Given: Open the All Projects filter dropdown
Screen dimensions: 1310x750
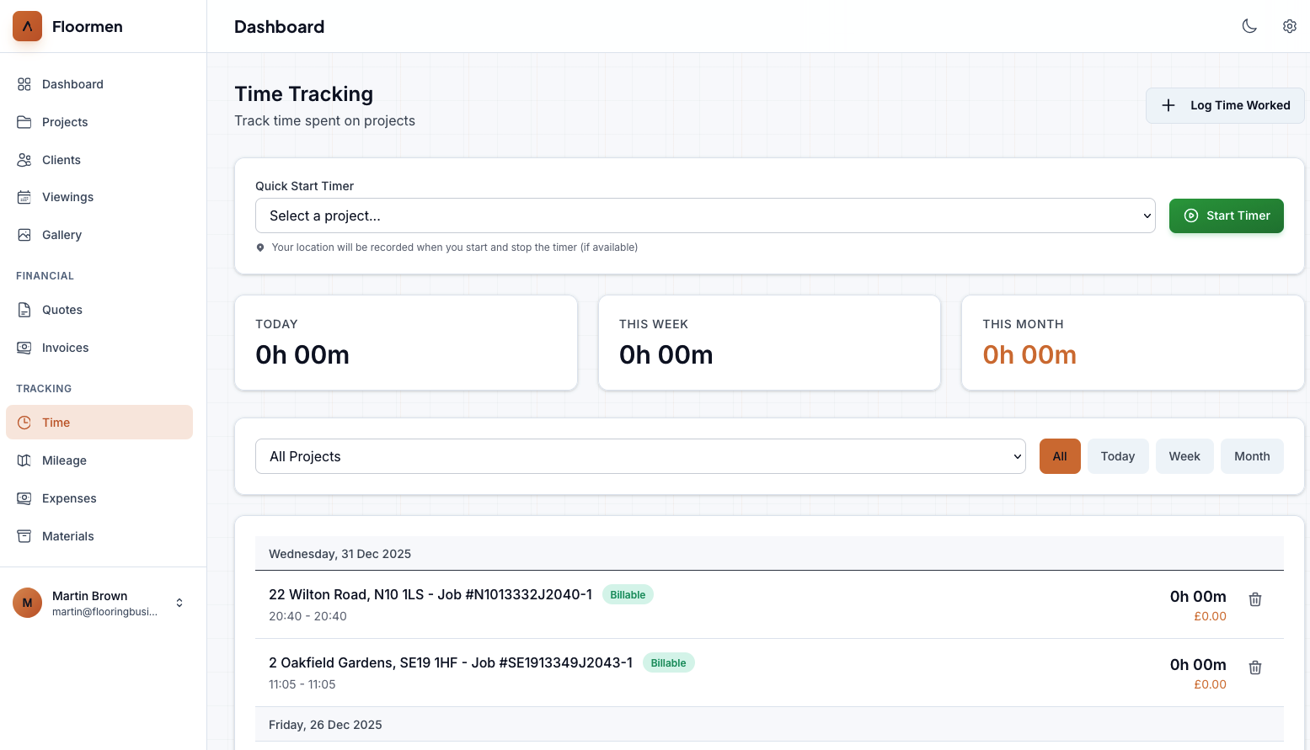Looking at the screenshot, I should point(640,456).
